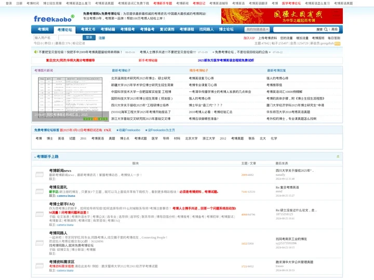The image size is (374, 280).
Task: Open post 博士毕业"娶三代"？？？
Action: (x=205, y=105)
